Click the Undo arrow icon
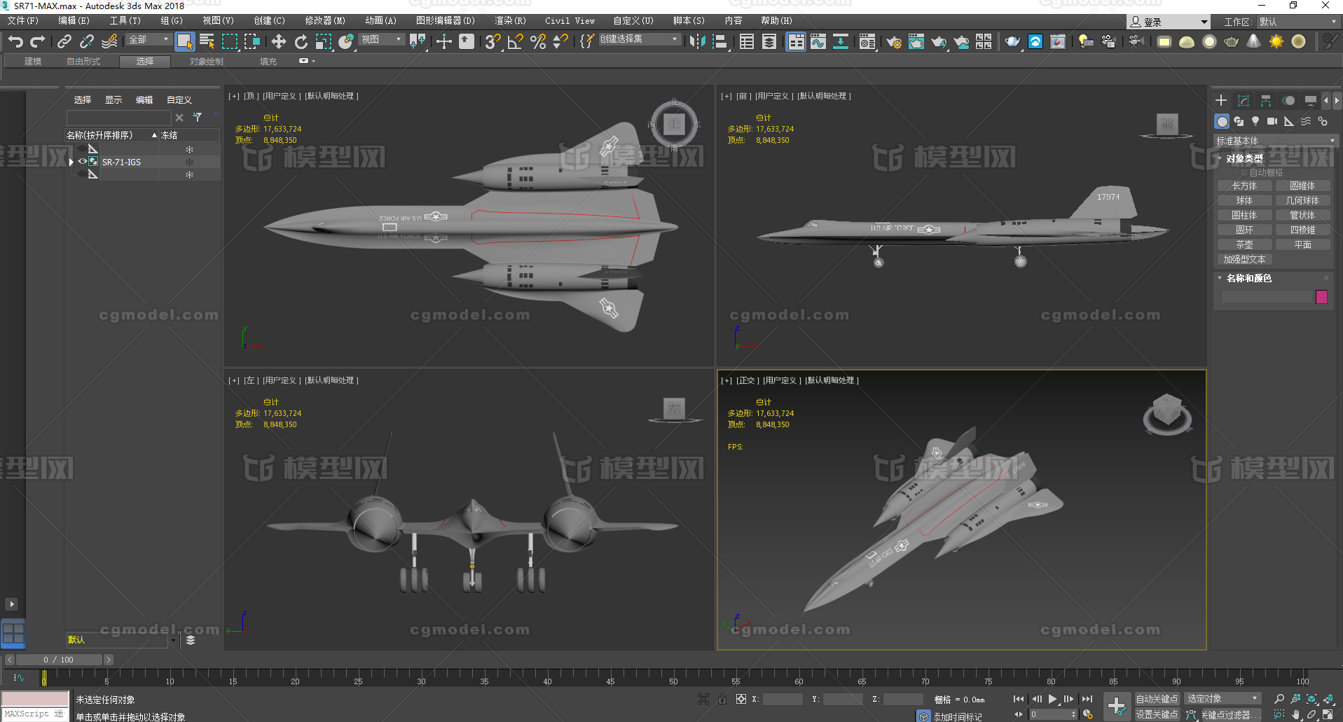1343x722 pixels. (15, 41)
